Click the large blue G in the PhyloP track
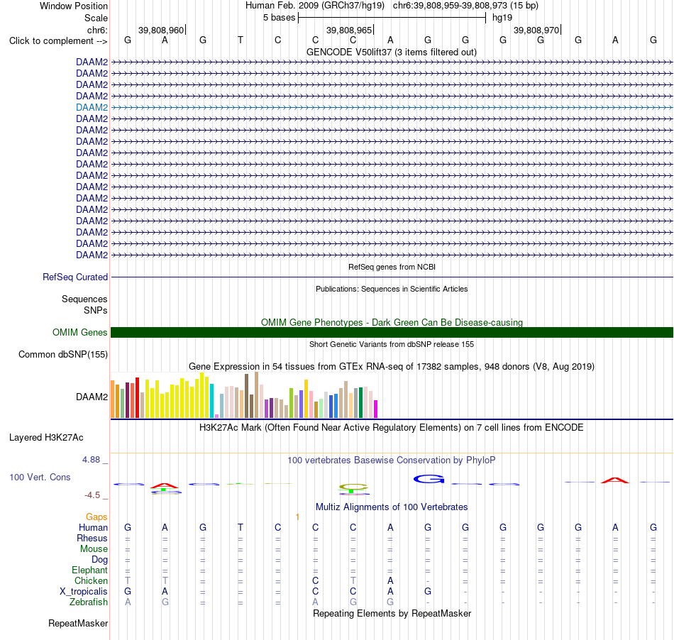Screen dimensions: 674x640 [429, 479]
